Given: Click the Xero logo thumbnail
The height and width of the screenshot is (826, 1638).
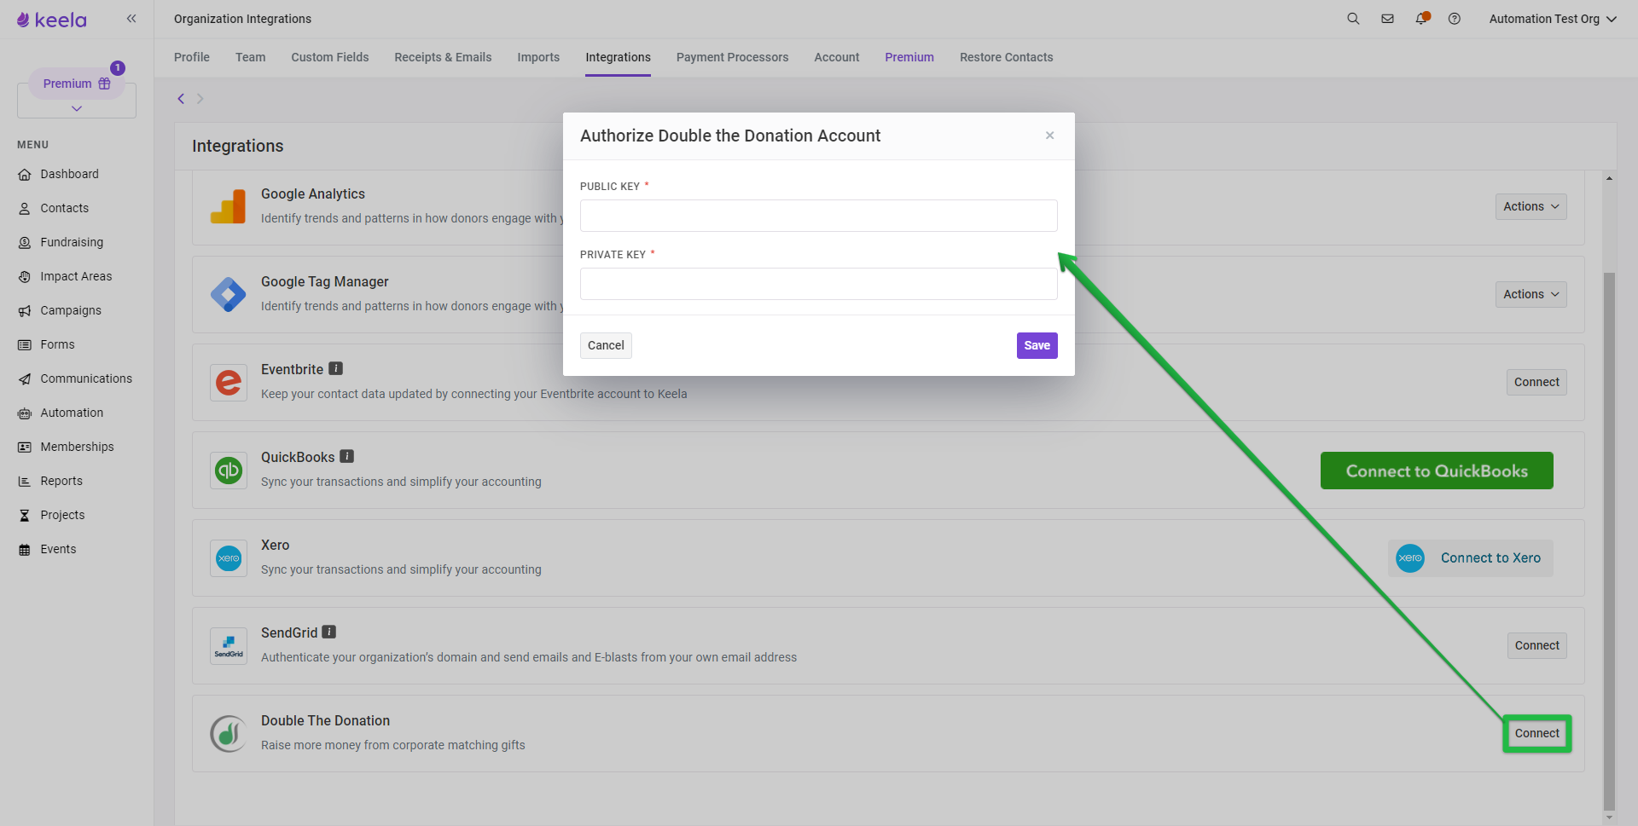Looking at the screenshot, I should click(x=228, y=558).
